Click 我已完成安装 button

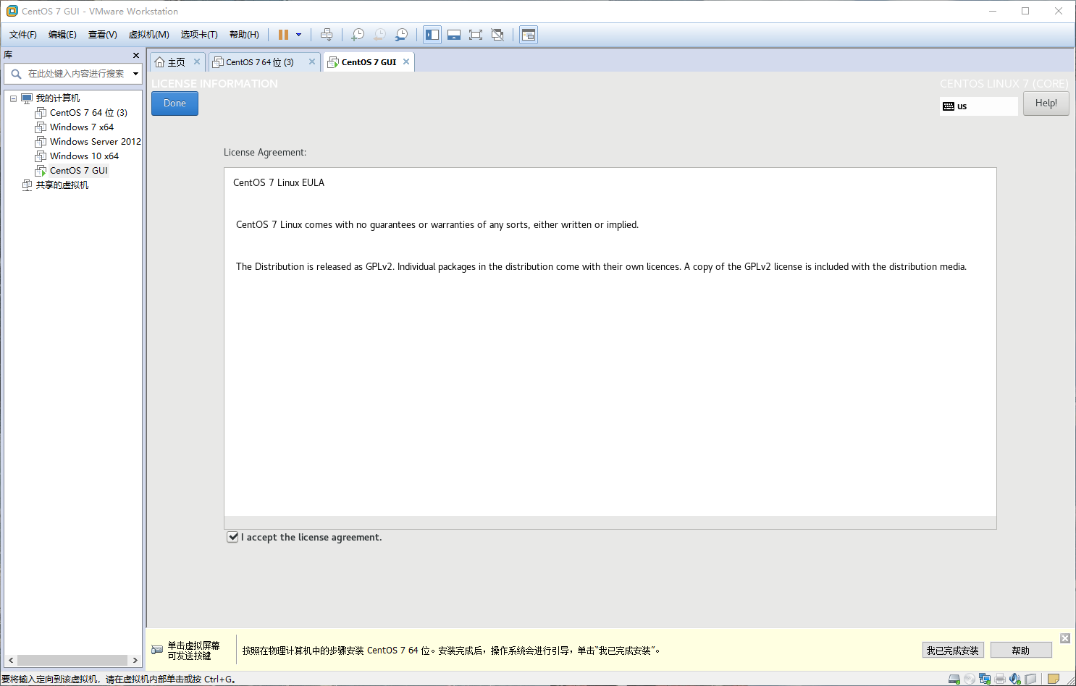953,651
